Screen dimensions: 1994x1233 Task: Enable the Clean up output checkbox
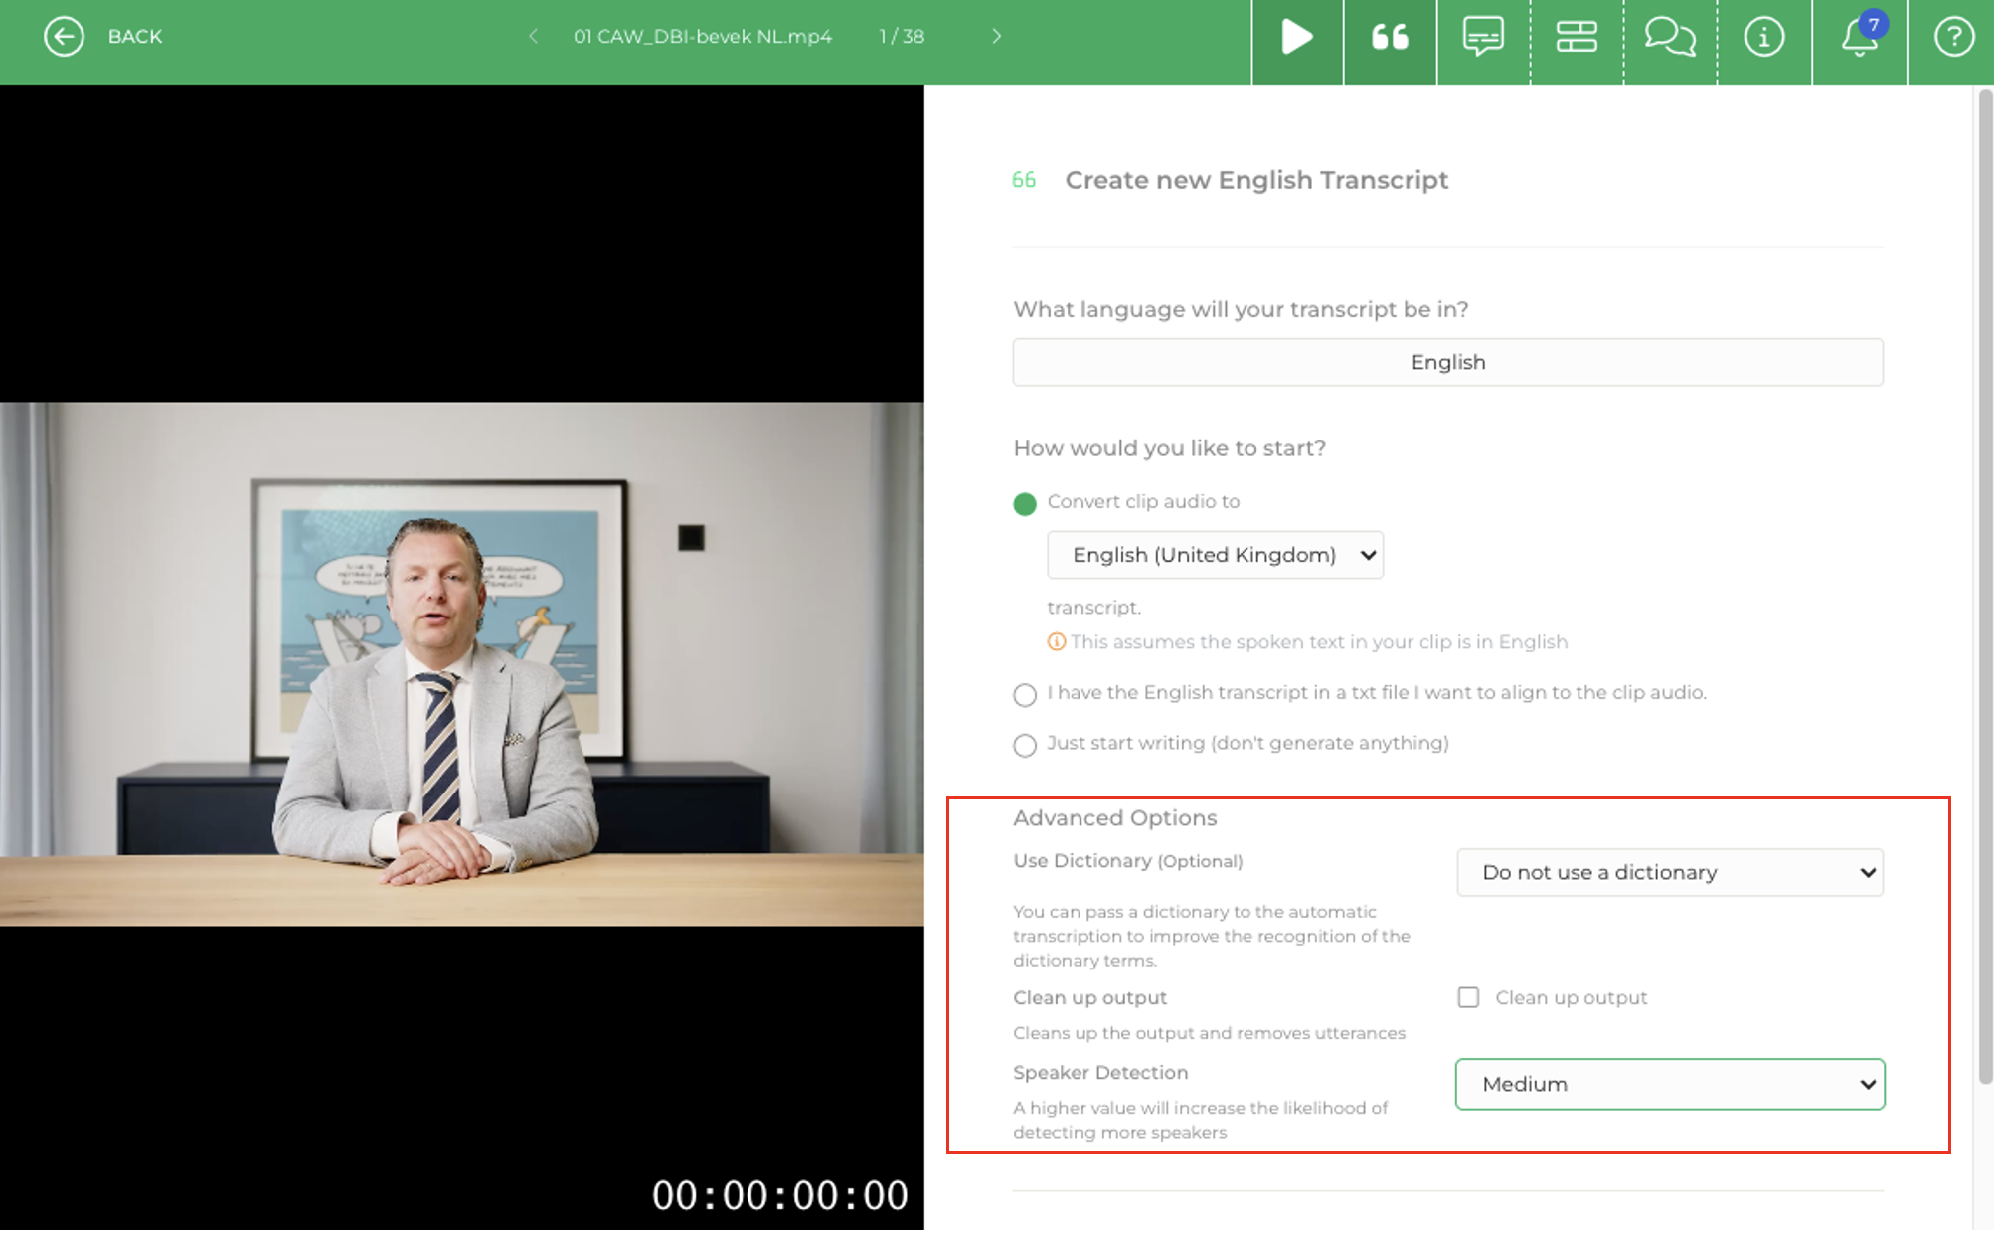[1468, 997]
